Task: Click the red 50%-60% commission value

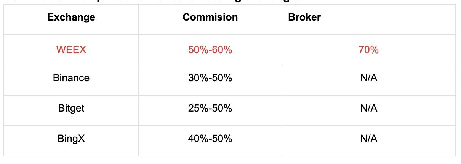Action: click(x=210, y=50)
